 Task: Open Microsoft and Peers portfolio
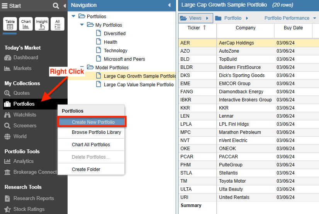tap(124, 59)
